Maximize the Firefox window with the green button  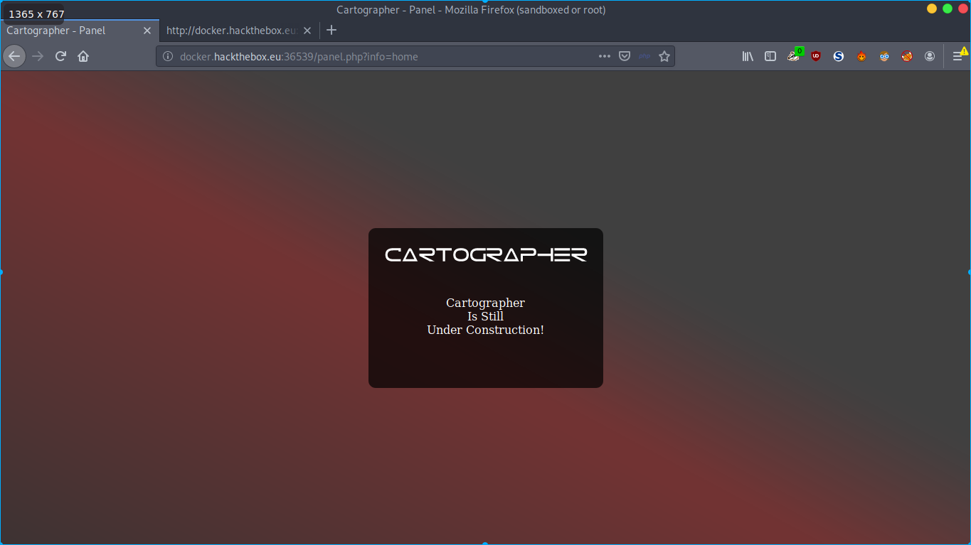[x=948, y=9]
